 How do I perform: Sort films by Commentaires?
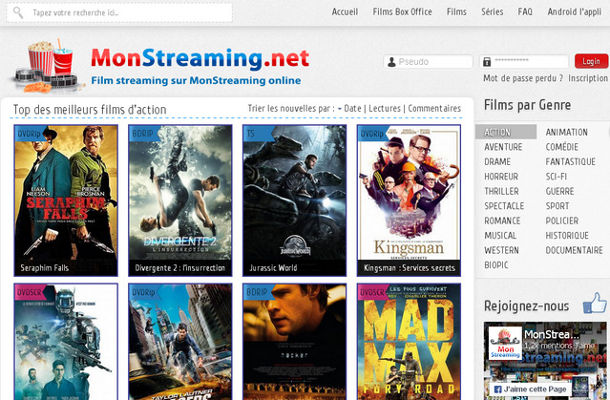pyautogui.click(x=434, y=109)
